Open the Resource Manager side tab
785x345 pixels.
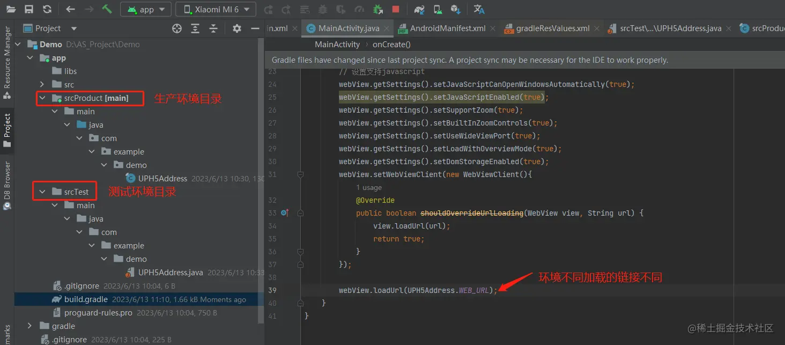click(x=7, y=63)
